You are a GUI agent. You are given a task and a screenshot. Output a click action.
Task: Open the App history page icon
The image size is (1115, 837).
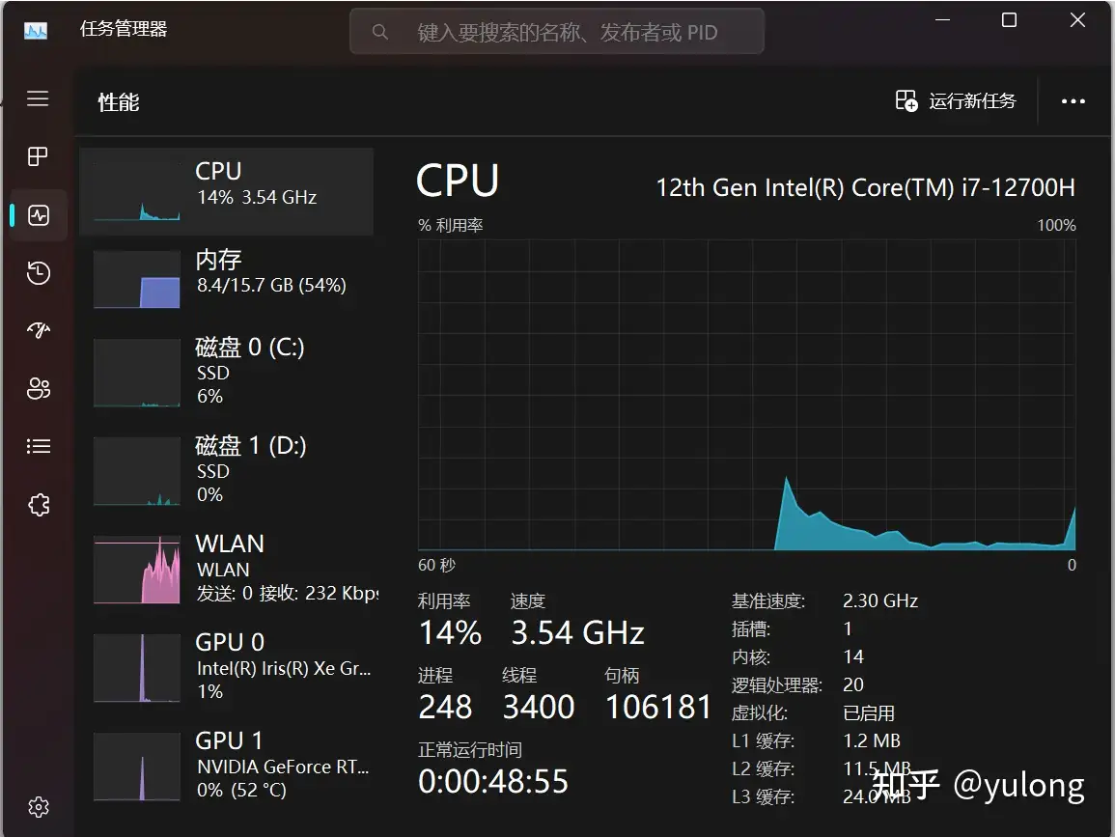(39, 273)
